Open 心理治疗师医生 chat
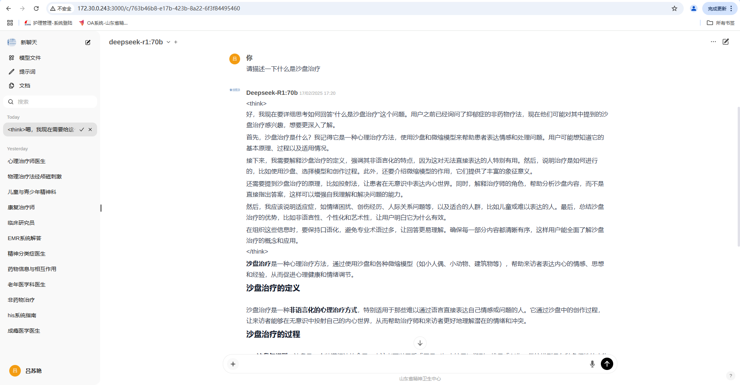Viewport: 740px width, 385px height. click(50, 161)
